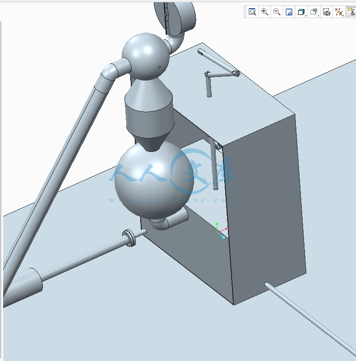The width and height of the screenshot is (356, 361).
Task: Click the Zoom In magnifier icon
Action: click(265, 12)
